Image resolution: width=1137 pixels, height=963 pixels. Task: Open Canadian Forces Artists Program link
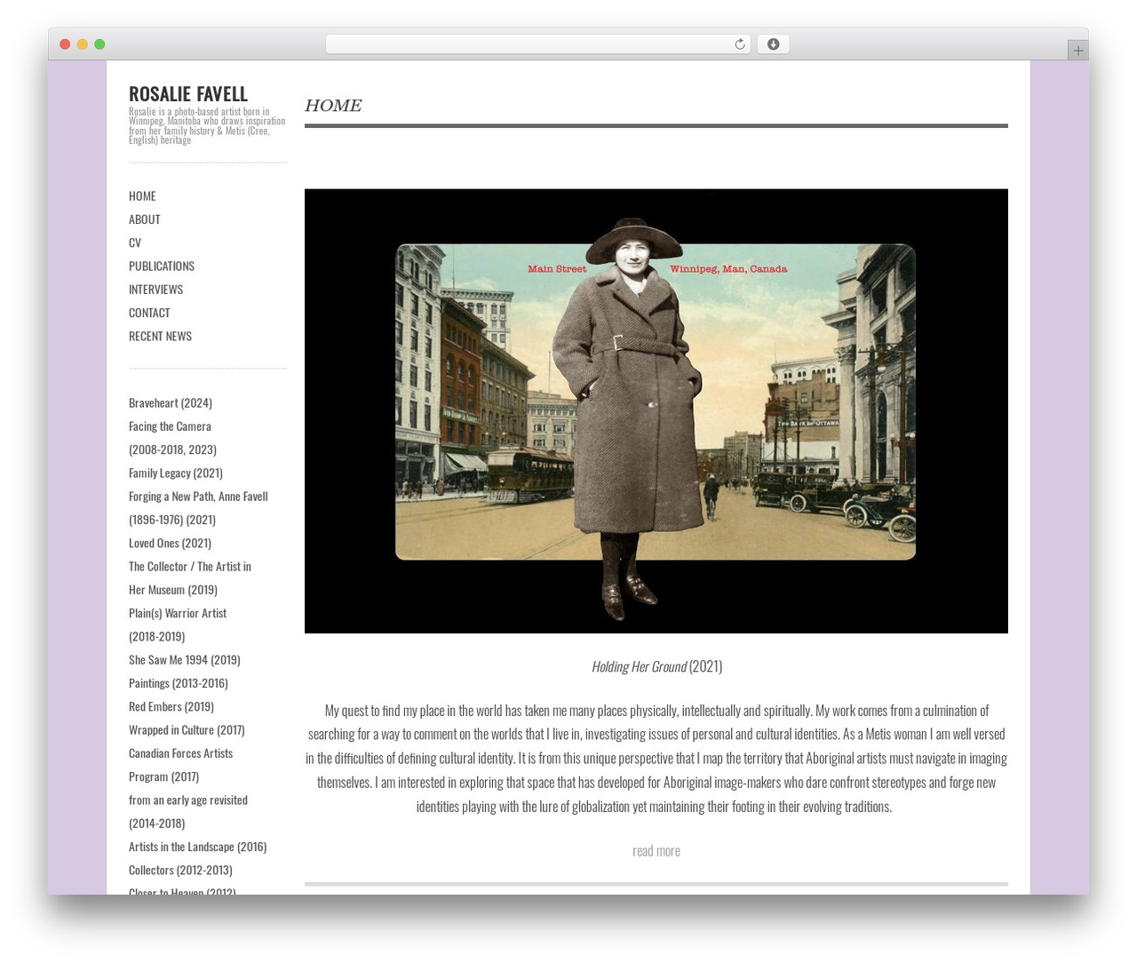(x=180, y=765)
